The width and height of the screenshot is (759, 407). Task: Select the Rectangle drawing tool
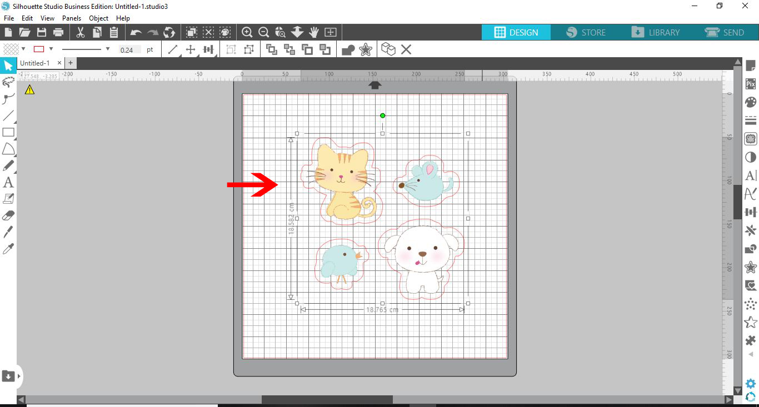tap(8, 132)
